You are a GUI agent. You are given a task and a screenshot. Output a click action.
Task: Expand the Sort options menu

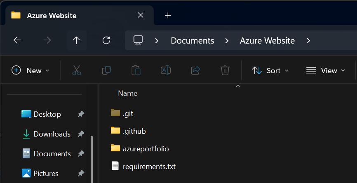point(270,70)
